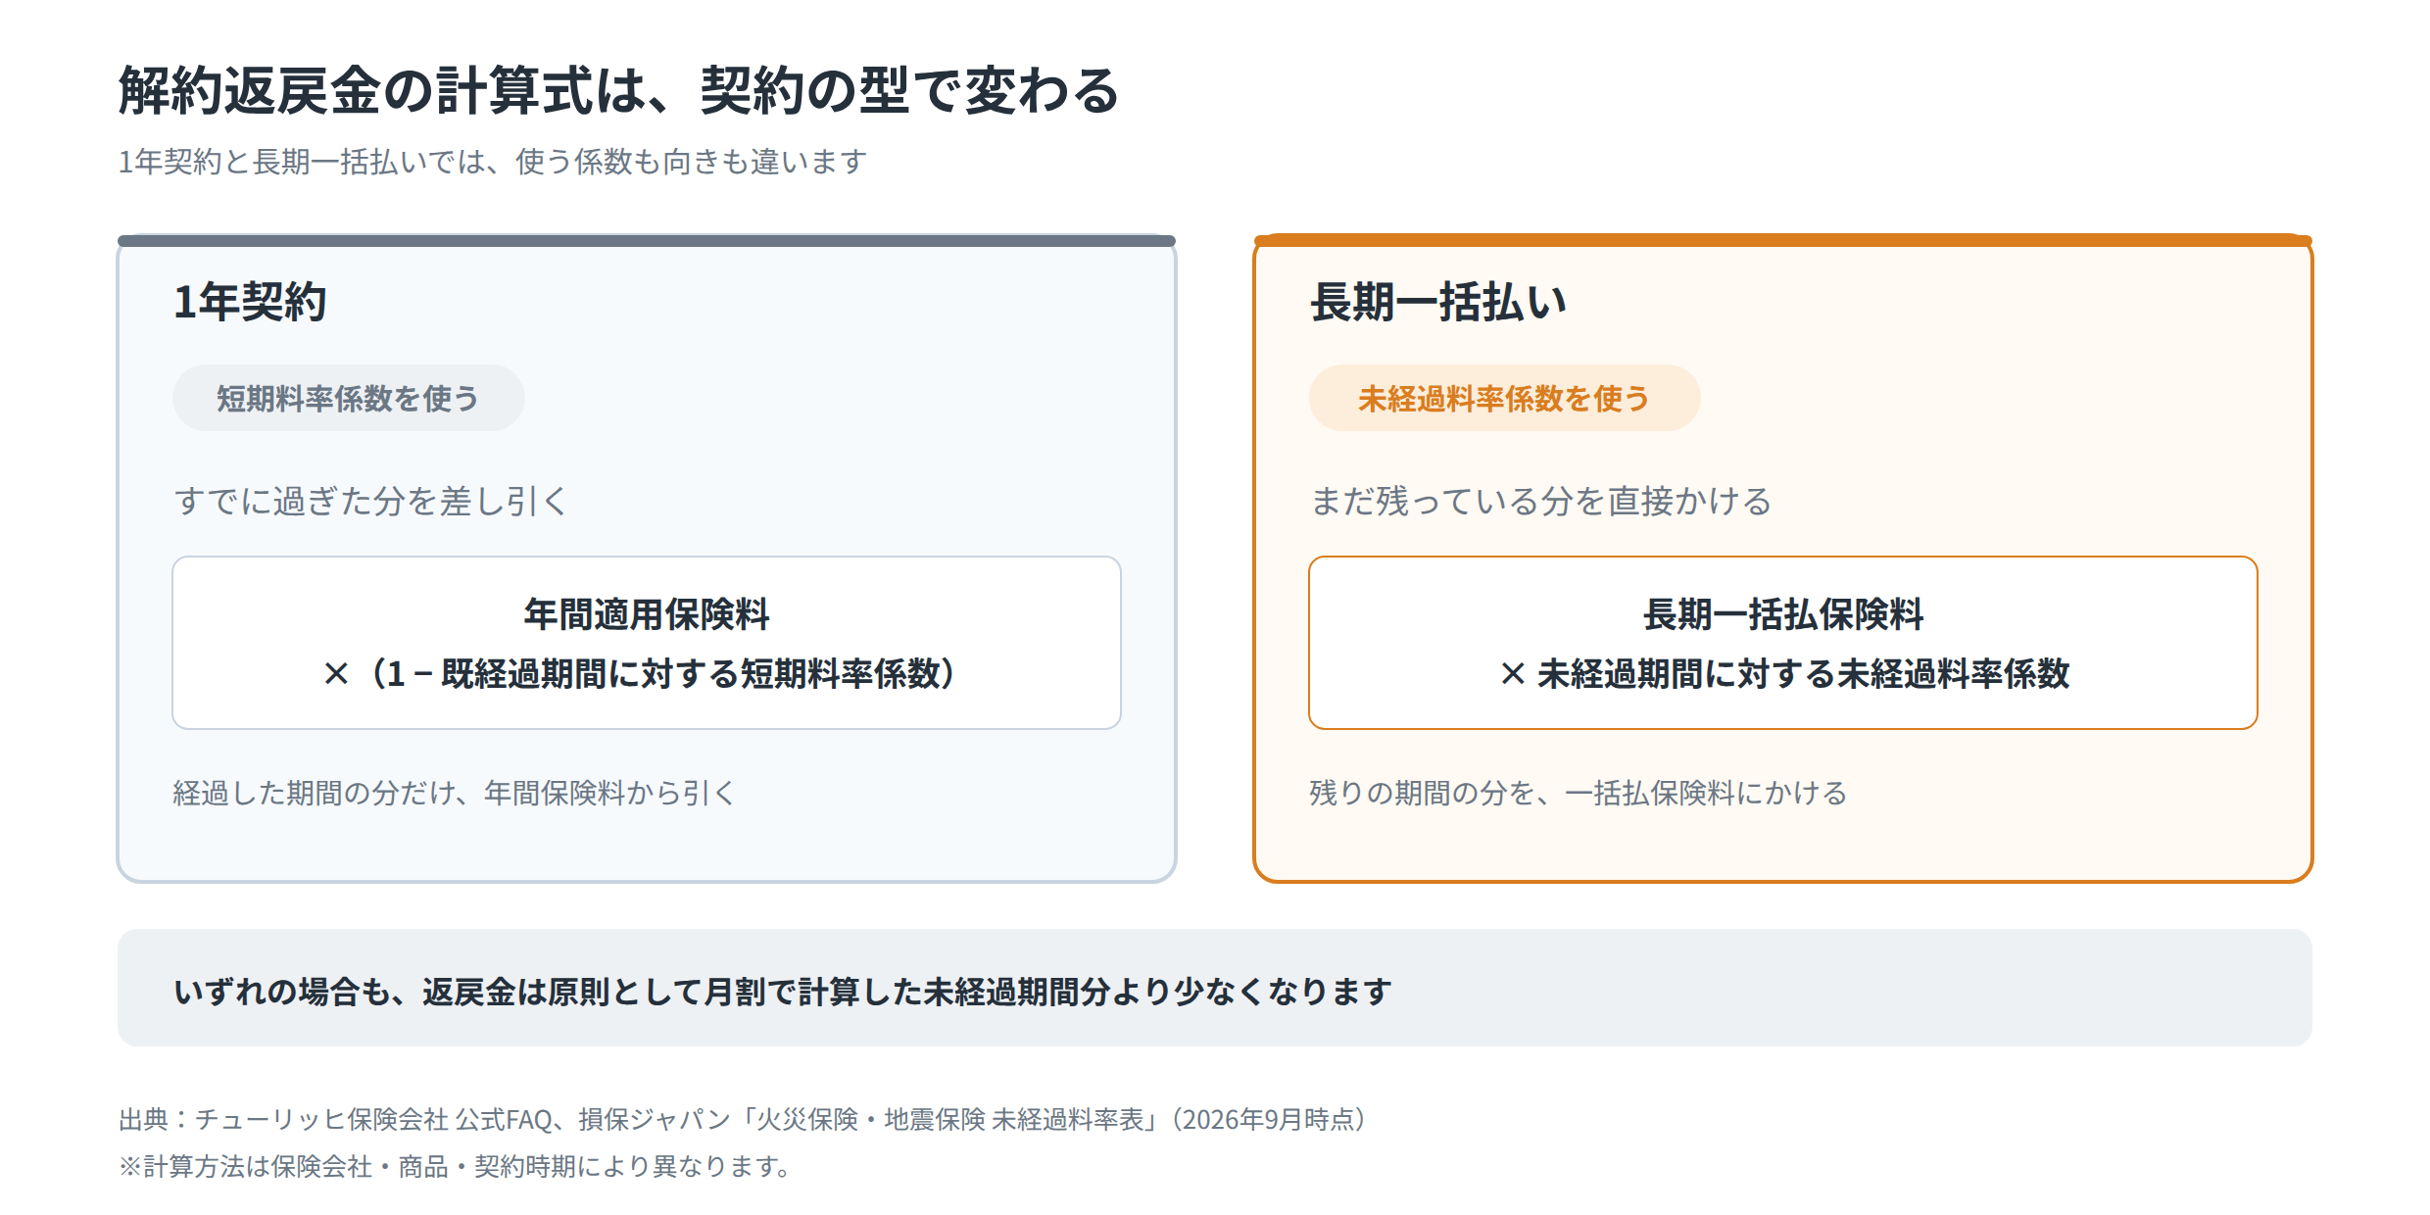Click 長期一括払保険料 in the formula box
Image resolution: width=2430 pixels, height=1215 pixels.
pos(1783,614)
